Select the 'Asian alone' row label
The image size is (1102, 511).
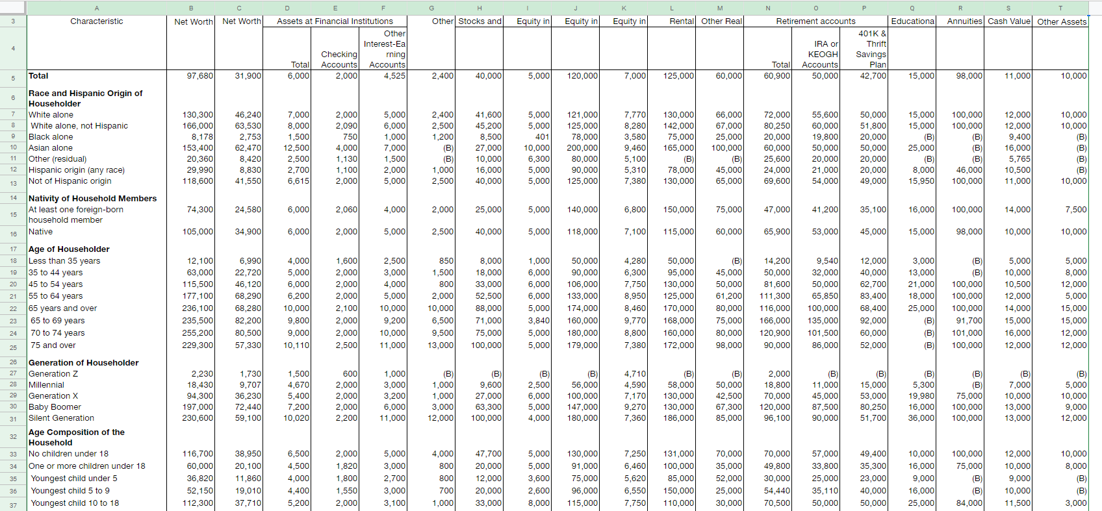pos(97,148)
